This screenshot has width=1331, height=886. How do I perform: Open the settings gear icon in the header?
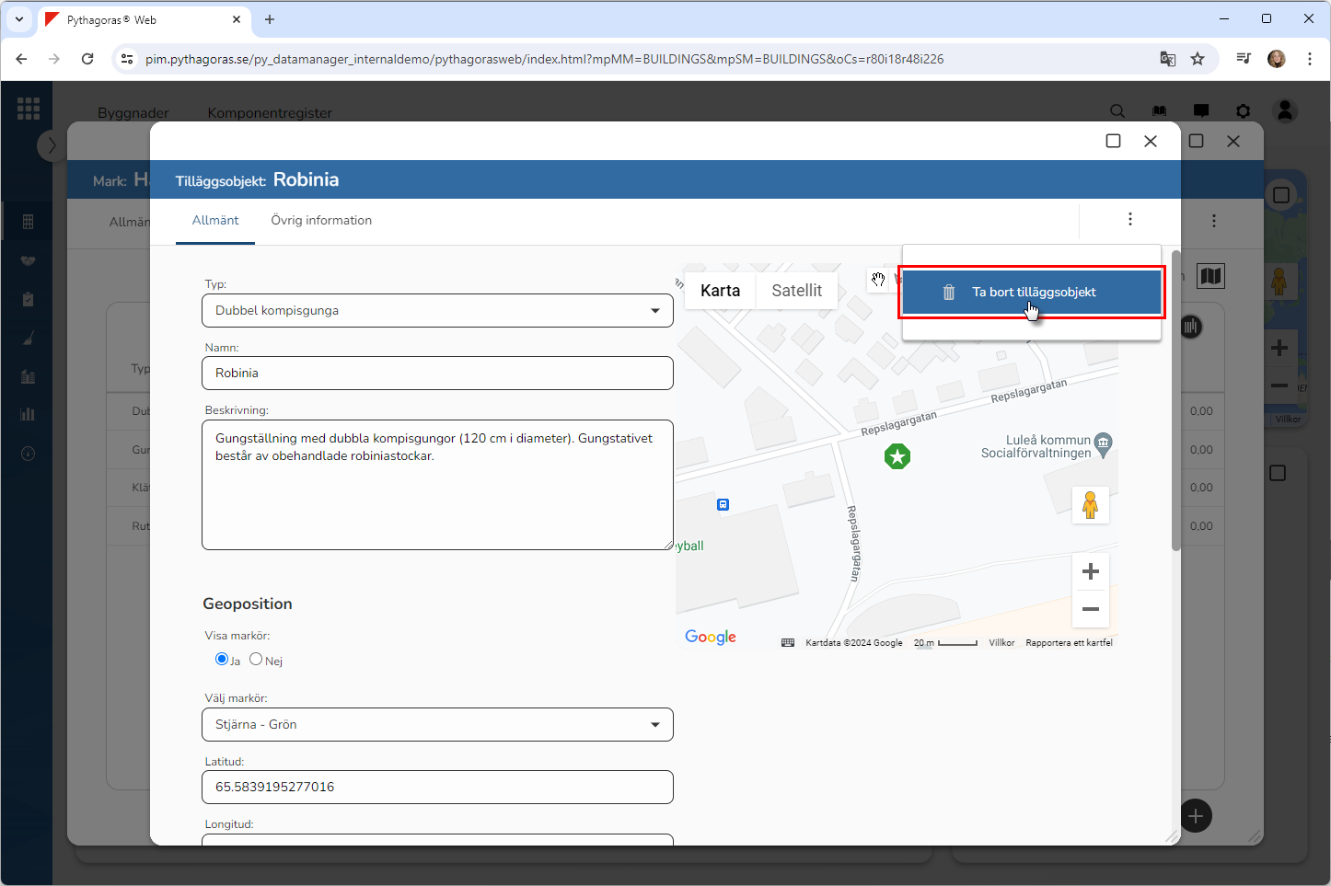tap(1243, 111)
